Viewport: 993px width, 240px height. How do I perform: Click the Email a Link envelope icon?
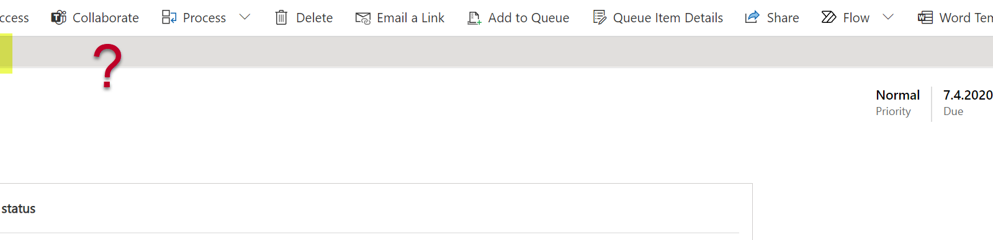pos(363,18)
